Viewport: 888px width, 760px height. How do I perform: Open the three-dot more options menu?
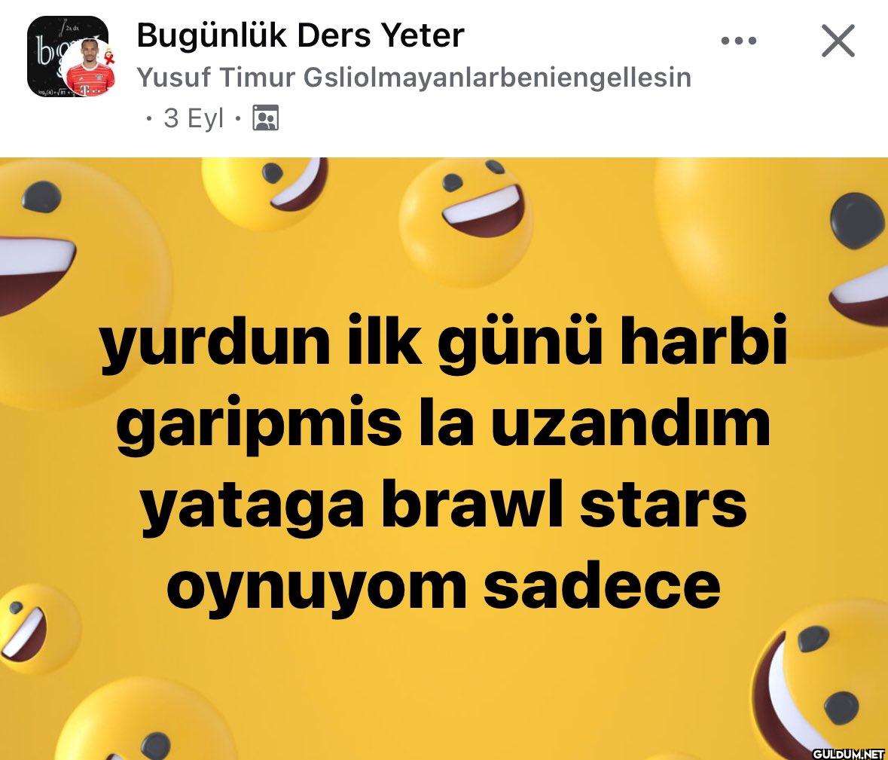tap(738, 41)
